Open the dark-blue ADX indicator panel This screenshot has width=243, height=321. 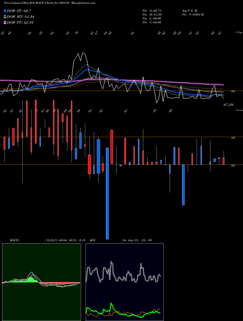pos(124,282)
